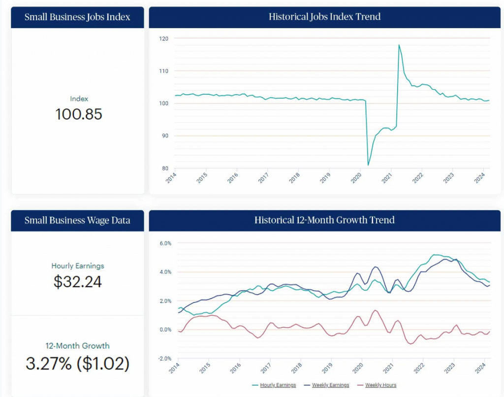Viewport: 504px width, 397px height.
Task: Toggle the Weekly Earnings legend series
Action: (x=330, y=385)
